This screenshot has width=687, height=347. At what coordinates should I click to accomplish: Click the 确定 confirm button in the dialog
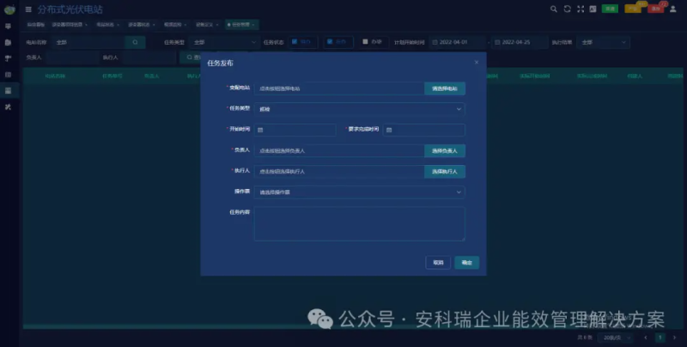[x=466, y=263]
